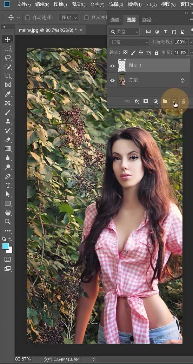Switch to the 通道 tab
Screen dimensions: 193x364
[115, 20]
